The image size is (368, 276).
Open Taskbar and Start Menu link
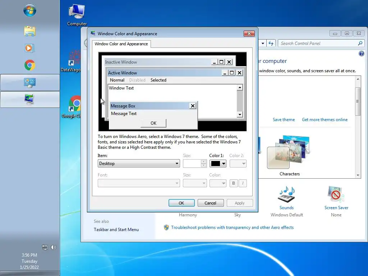(116, 230)
